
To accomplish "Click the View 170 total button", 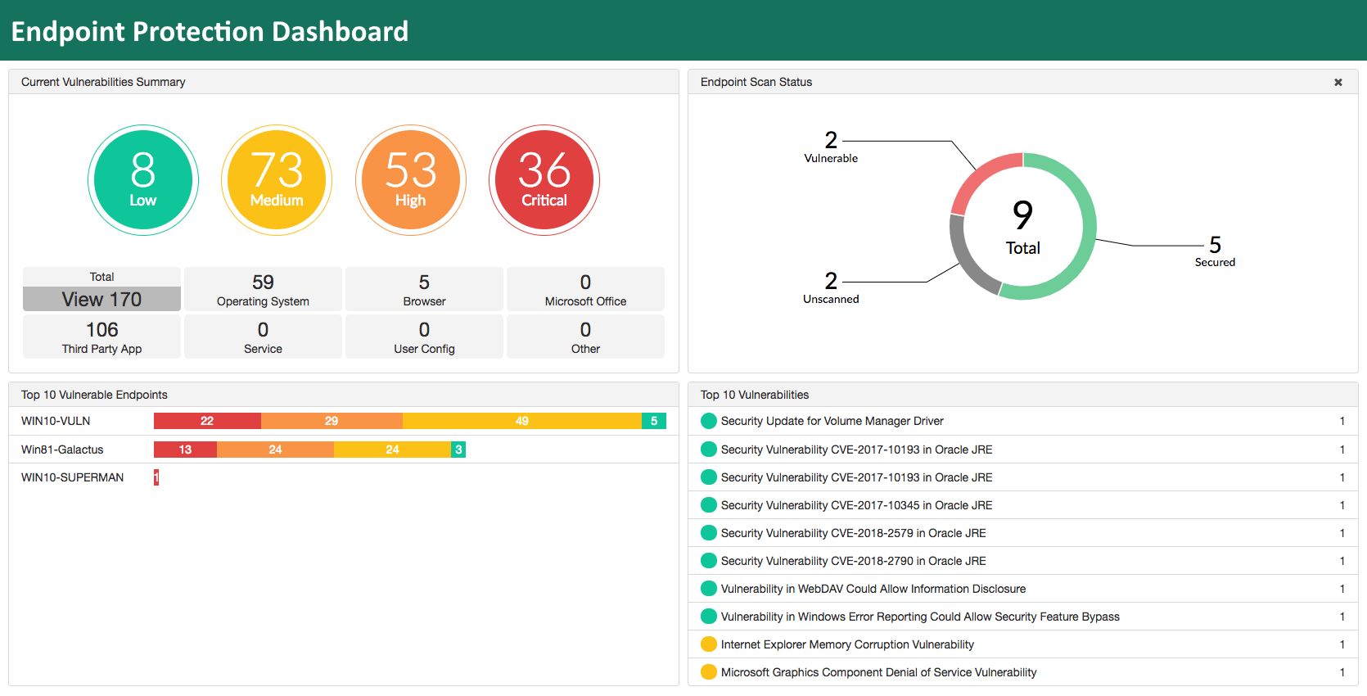I will 102,299.
